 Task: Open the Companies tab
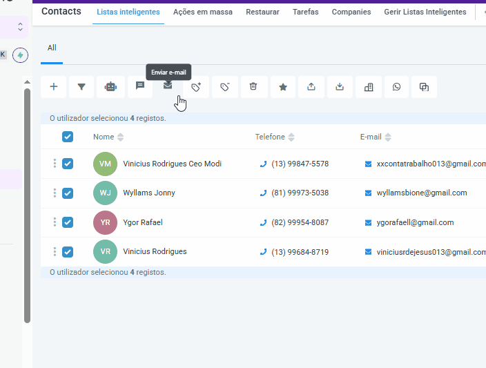pos(351,12)
